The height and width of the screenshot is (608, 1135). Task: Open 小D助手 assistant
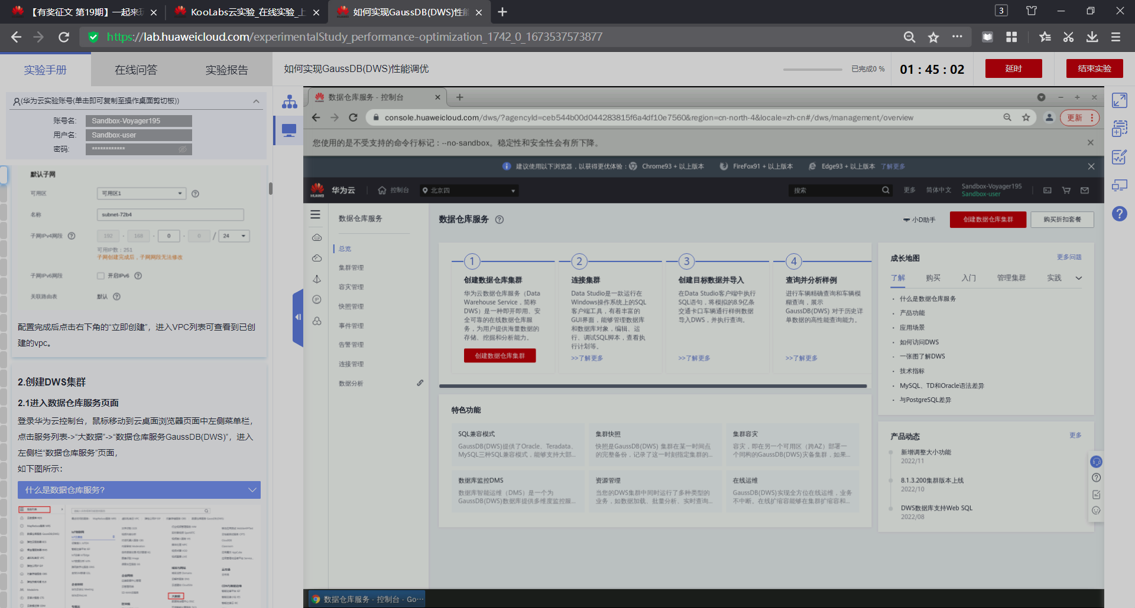919,220
